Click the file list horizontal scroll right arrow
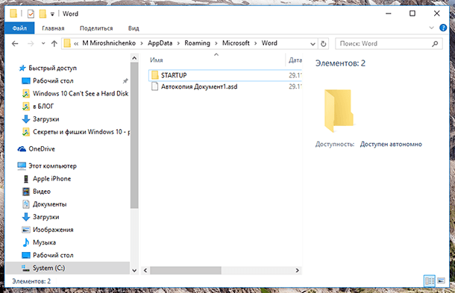Viewport: 455px width, 293px height. point(297,271)
